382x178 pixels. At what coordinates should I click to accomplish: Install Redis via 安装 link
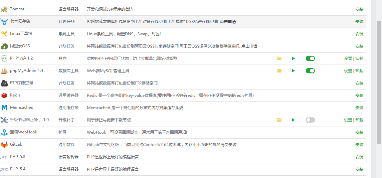[359, 95]
